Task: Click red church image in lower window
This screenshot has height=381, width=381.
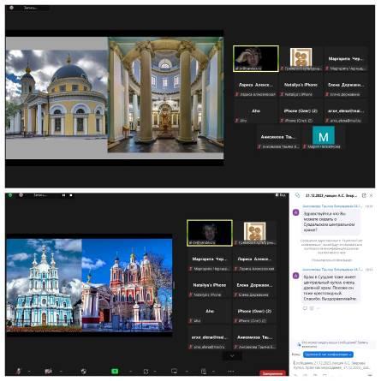Action: click(128, 285)
